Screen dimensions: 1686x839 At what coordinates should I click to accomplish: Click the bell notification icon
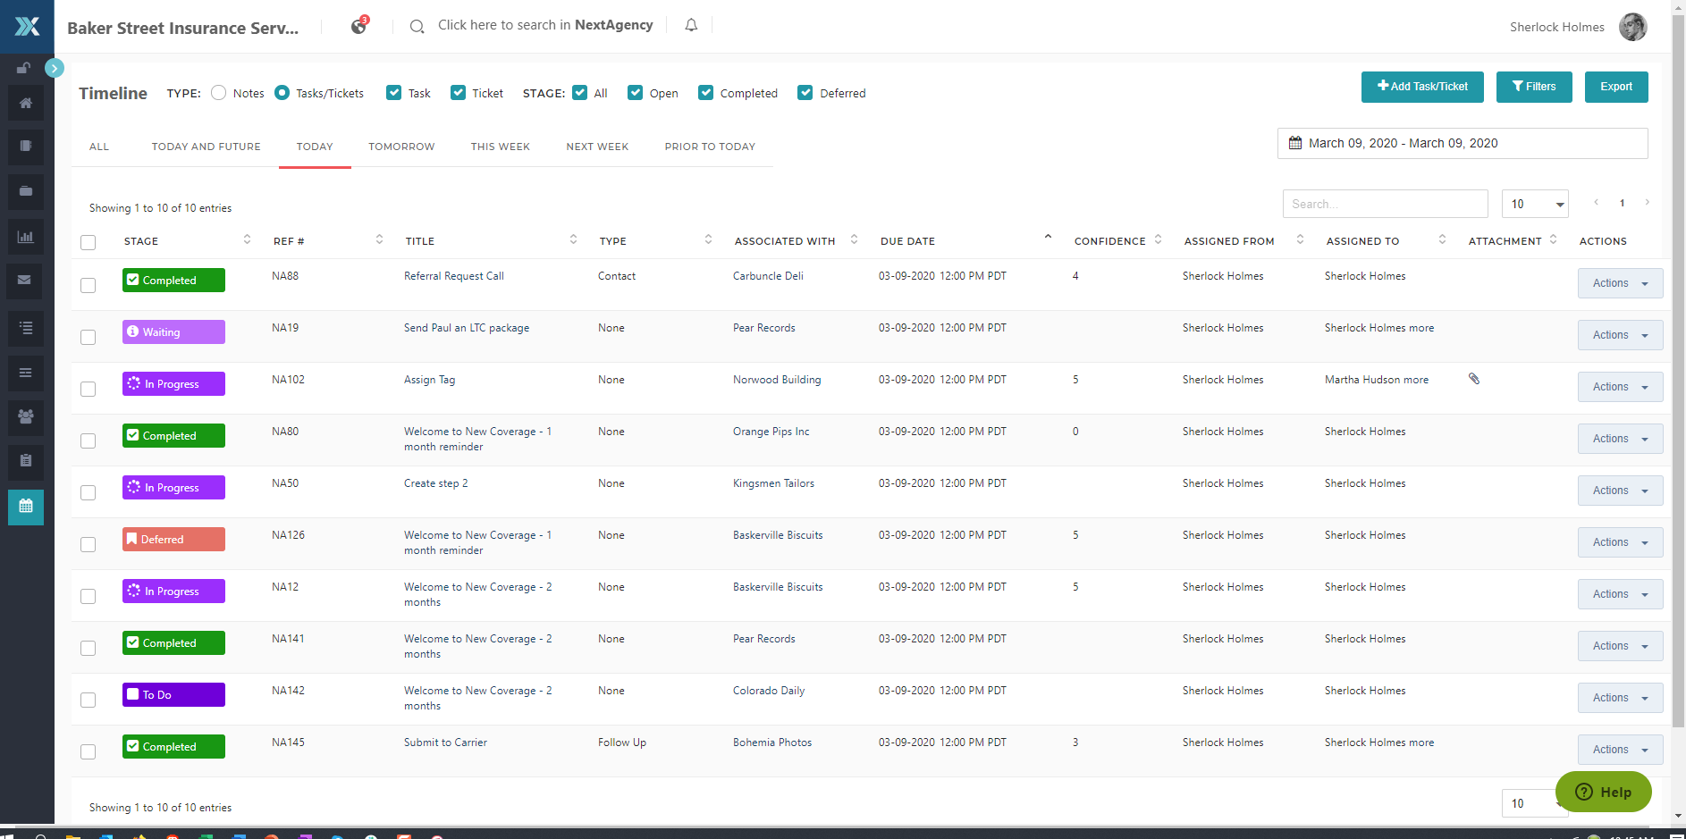point(691,26)
